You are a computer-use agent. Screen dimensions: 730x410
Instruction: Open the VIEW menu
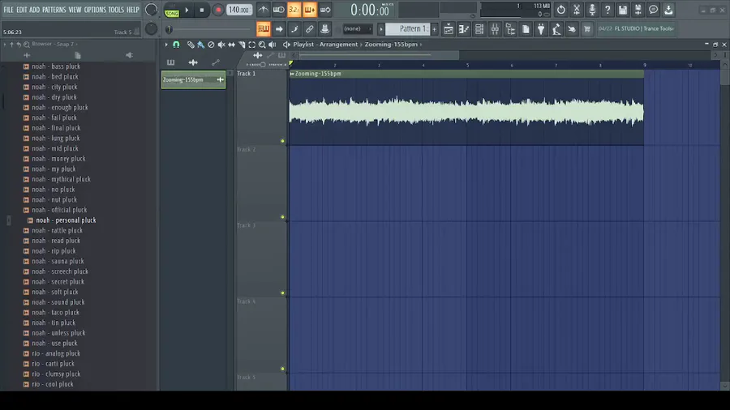pos(75,9)
